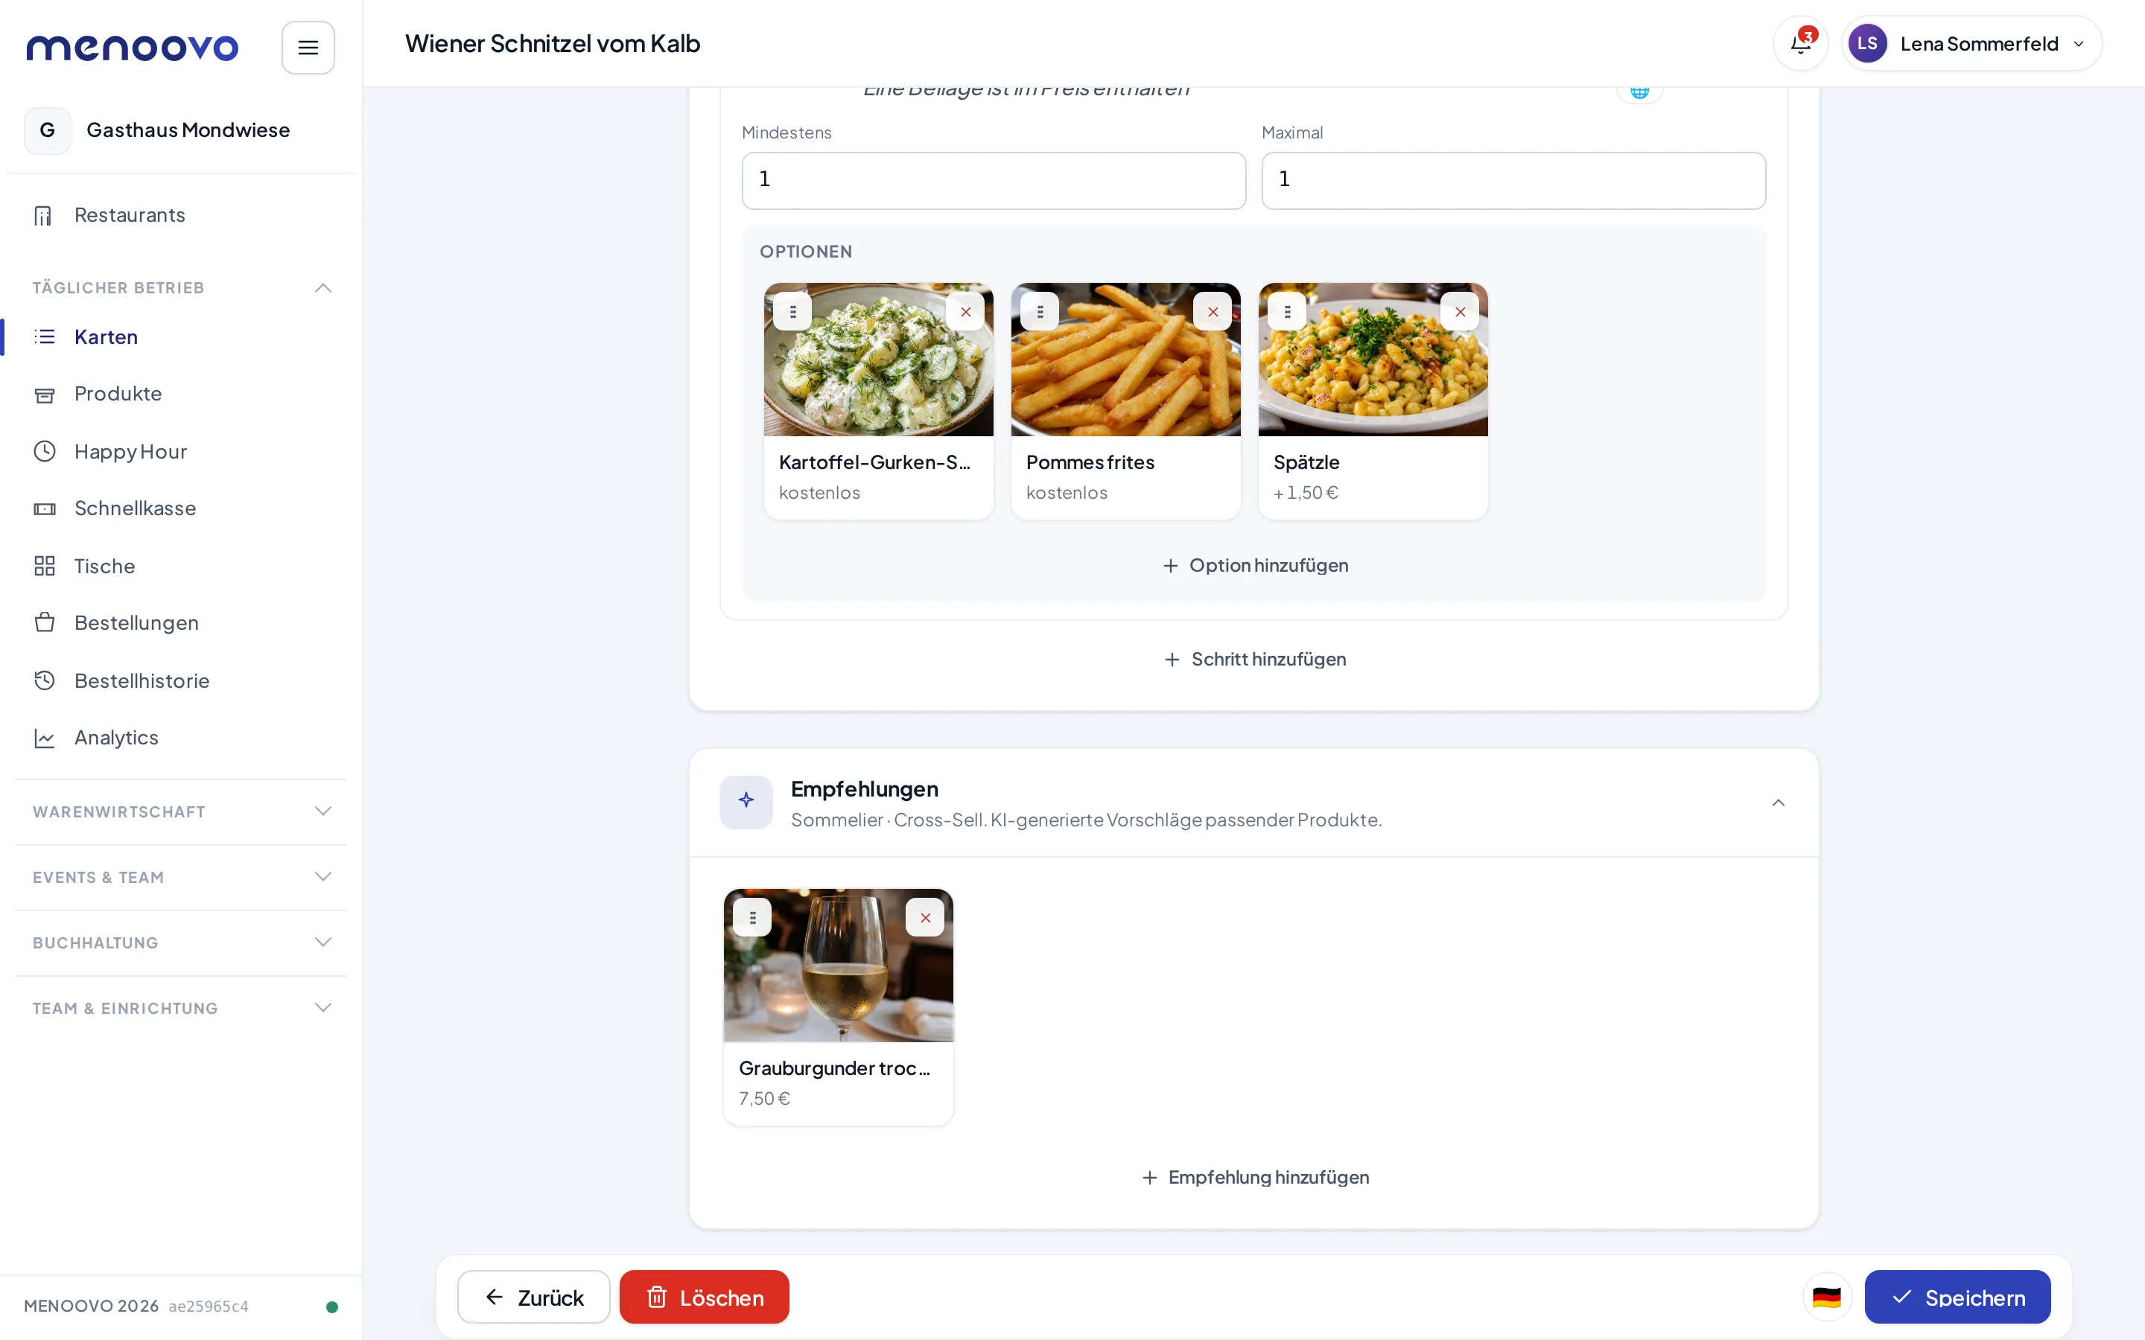Collapse the Täglicher Betrieb section

tap(322, 288)
